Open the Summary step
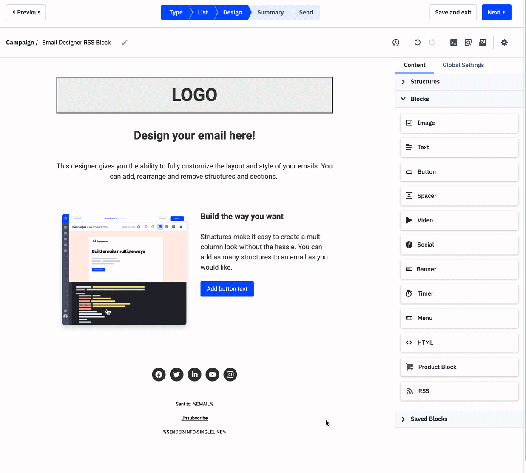The image size is (526, 473). coord(270,12)
